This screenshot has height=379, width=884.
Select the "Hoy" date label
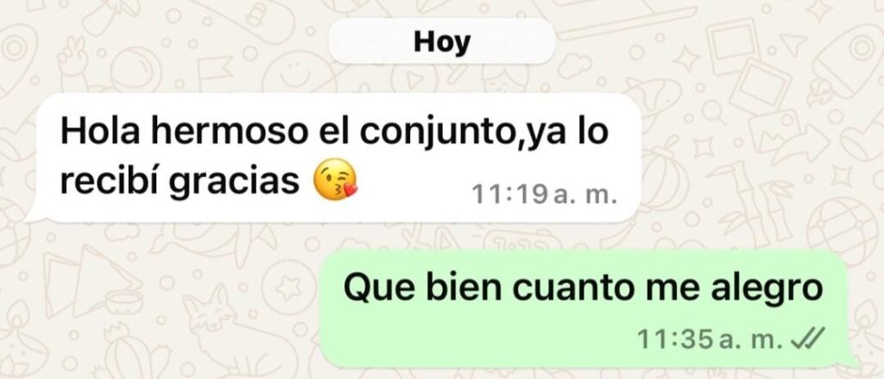pos(442,41)
